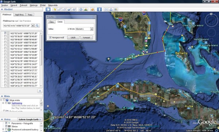The width and height of the screenshot is (219, 132).
Task: Click the Email envelope toolbar icon
Action: 106,10
